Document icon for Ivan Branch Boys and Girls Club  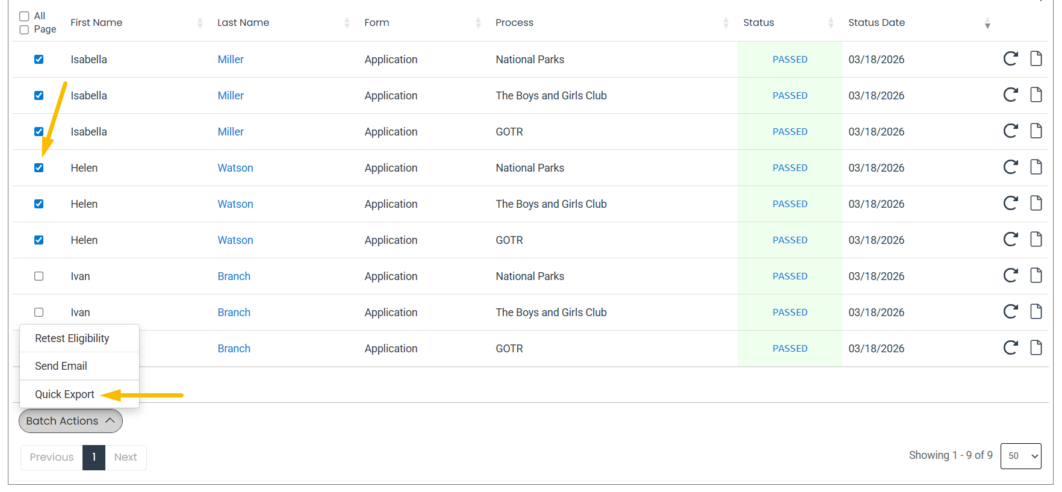1036,311
